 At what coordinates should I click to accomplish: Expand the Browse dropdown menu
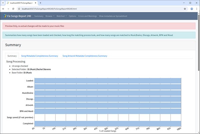(50, 16)
